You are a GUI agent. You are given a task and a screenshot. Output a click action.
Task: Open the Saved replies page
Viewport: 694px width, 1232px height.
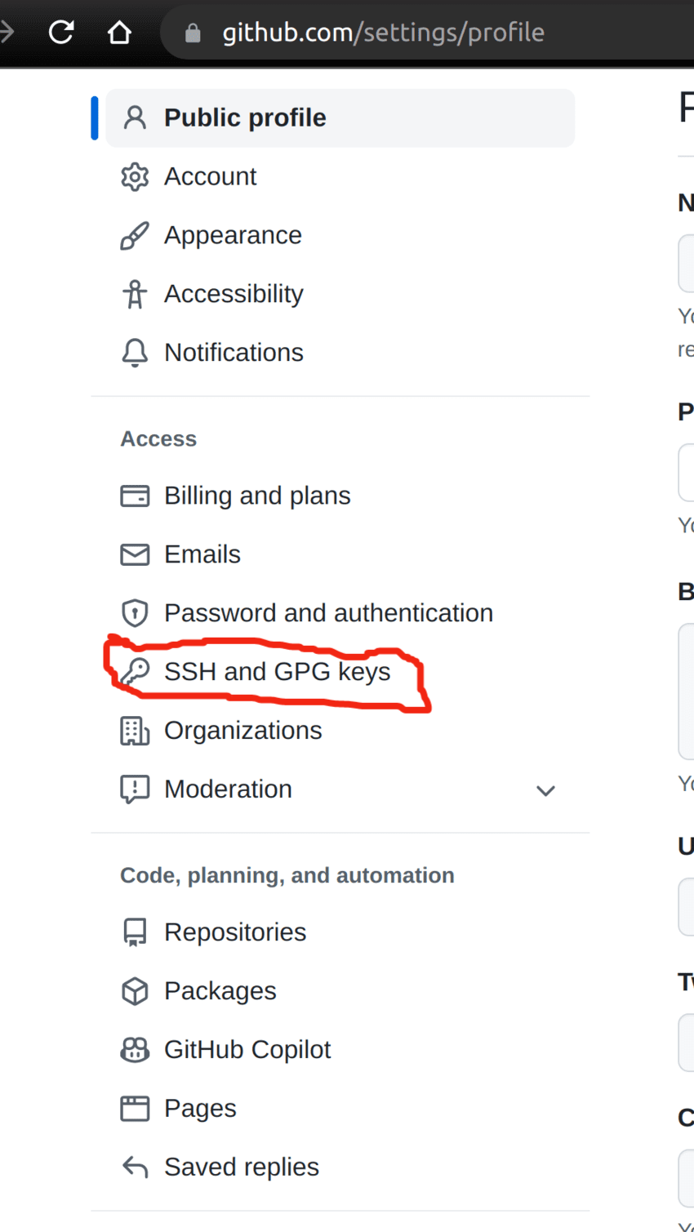coord(242,1167)
